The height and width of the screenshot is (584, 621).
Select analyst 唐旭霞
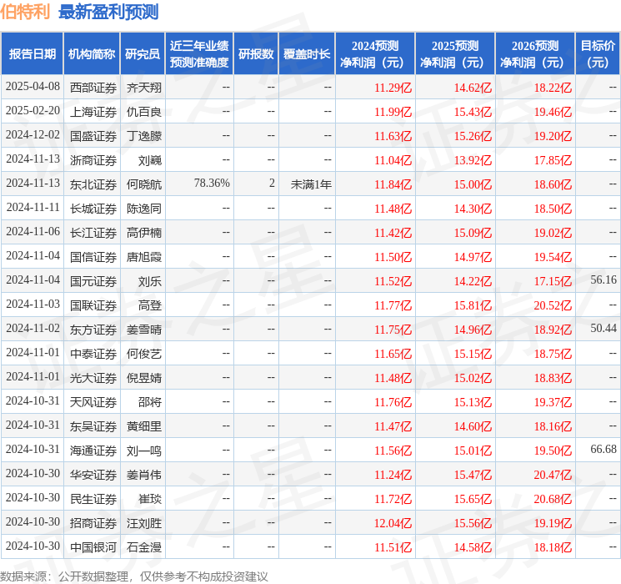(143, 257)
